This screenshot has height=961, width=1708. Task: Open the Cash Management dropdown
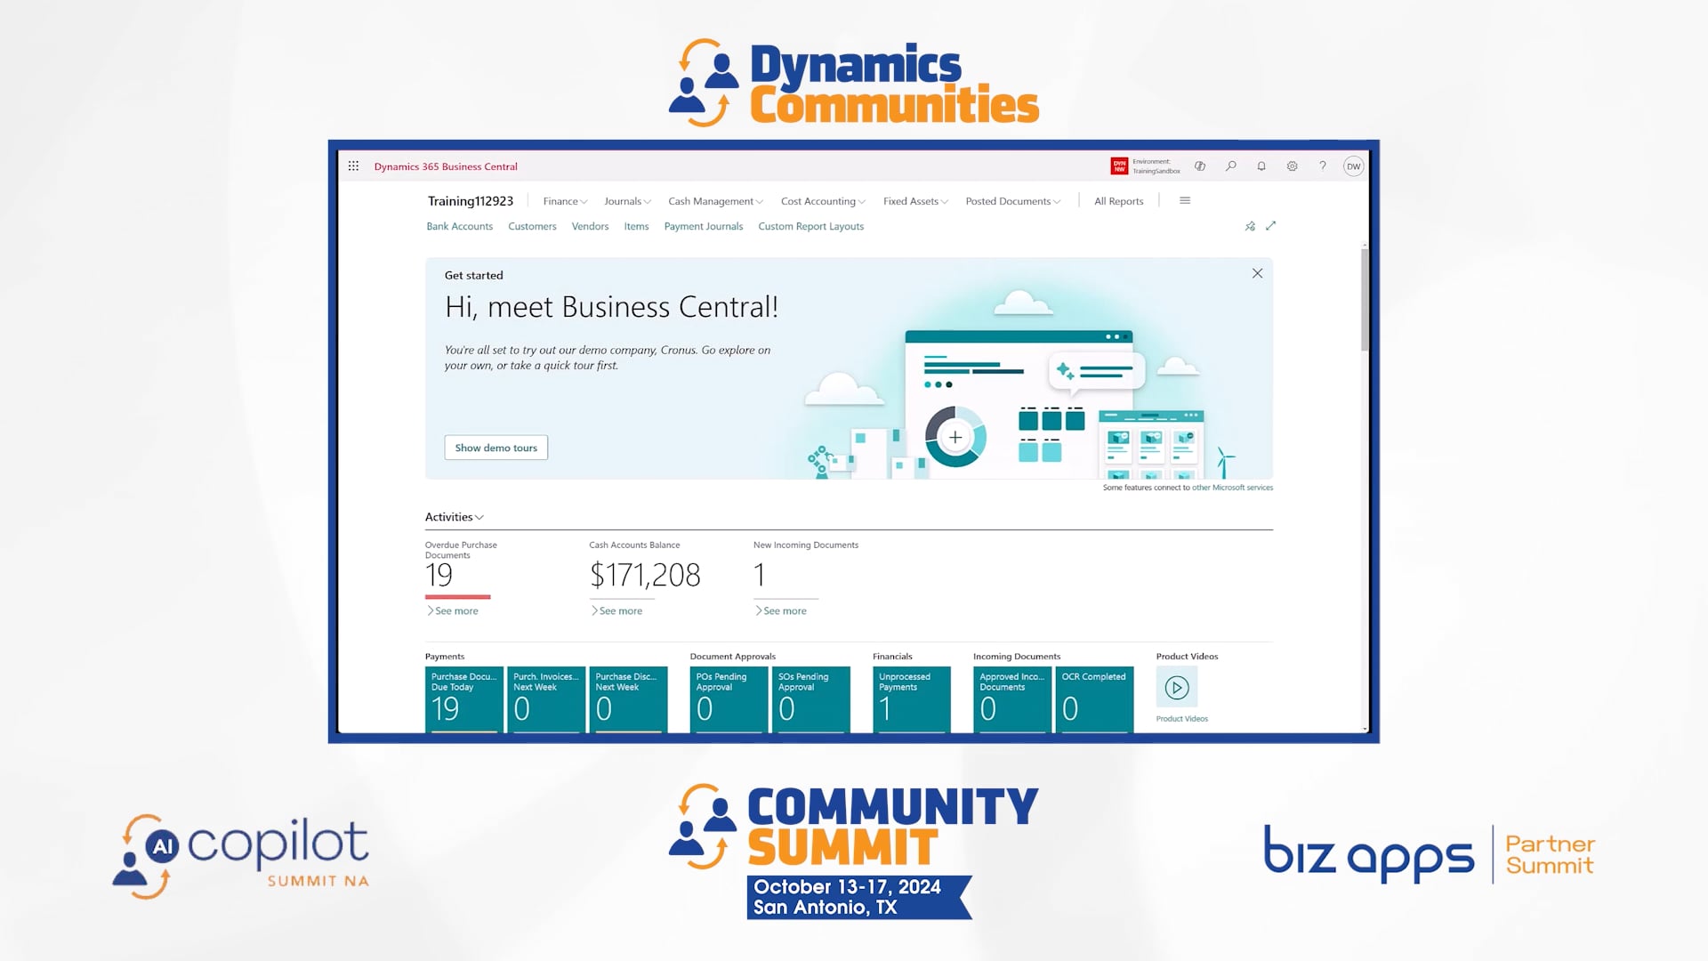(714, 201)
